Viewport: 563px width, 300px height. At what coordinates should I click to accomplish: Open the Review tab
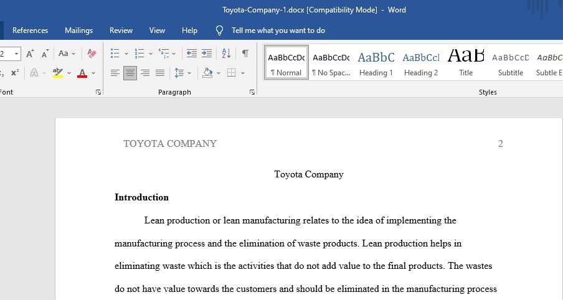coord(121,30)
